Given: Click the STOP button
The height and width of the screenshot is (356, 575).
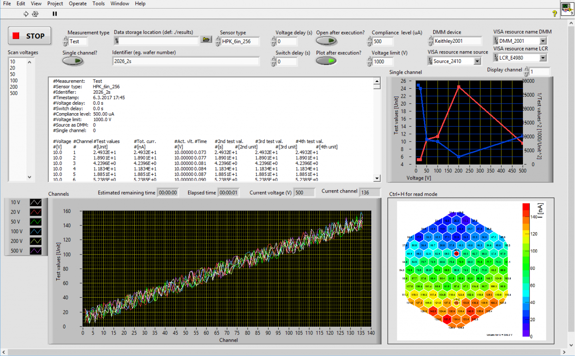Looking at the screenshot, I should (29, 36).
